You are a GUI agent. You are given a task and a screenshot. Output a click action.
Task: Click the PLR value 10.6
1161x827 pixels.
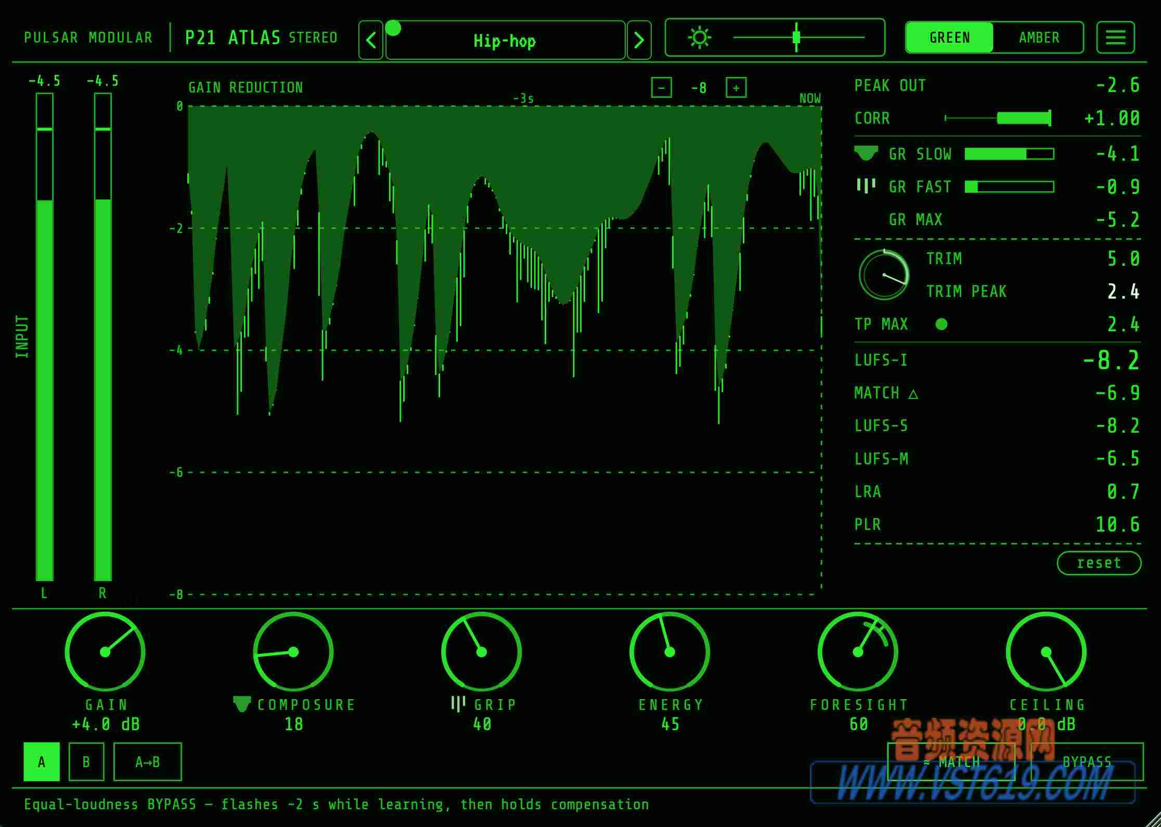click(1118, 524)
